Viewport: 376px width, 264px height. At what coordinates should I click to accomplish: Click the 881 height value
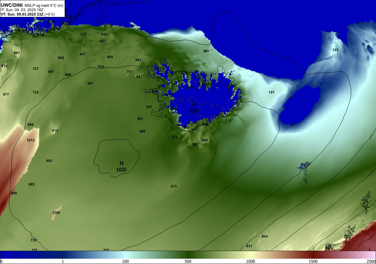click(17, 53)
